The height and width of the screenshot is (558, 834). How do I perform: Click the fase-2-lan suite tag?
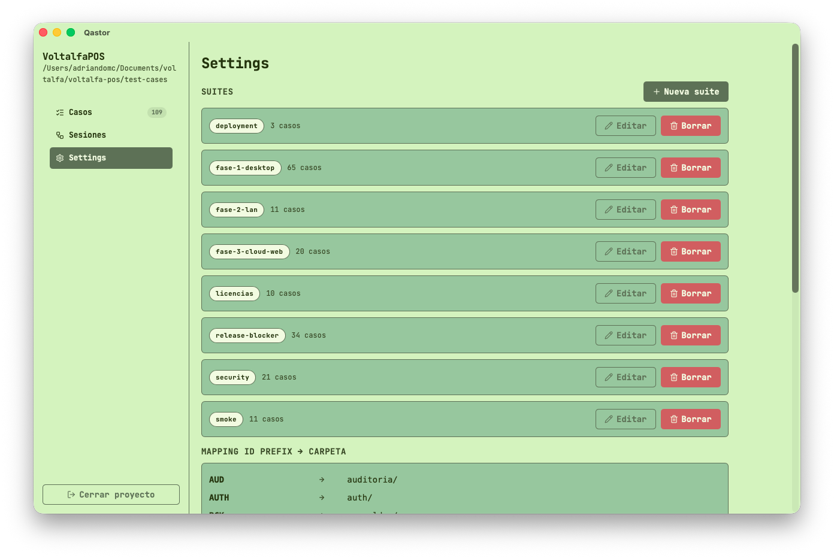[x=237, y=210]
